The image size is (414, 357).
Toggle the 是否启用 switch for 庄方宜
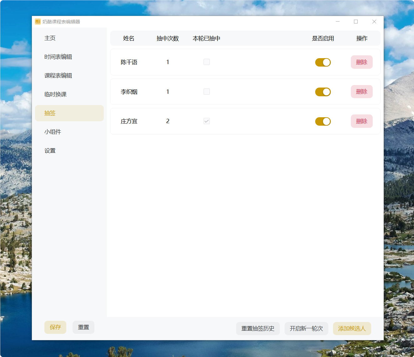(x=323, y=121)
